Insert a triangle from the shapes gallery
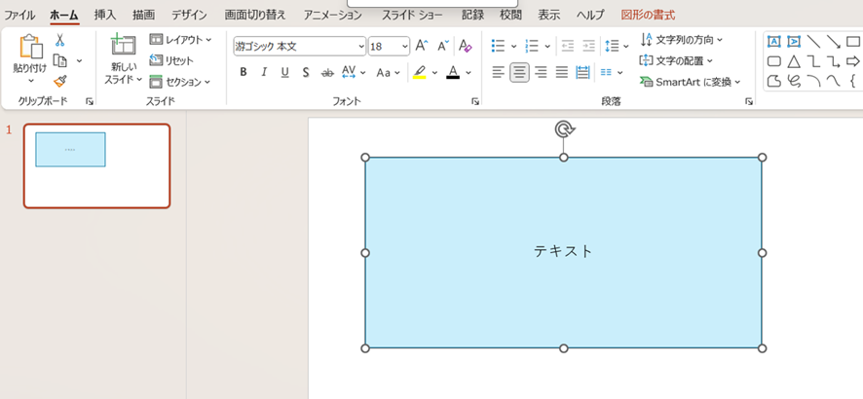 [x=794, y=61]
